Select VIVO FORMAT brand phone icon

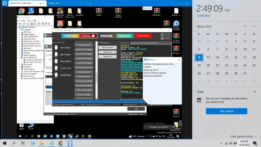pyautogui.click(x=56, y=61)
